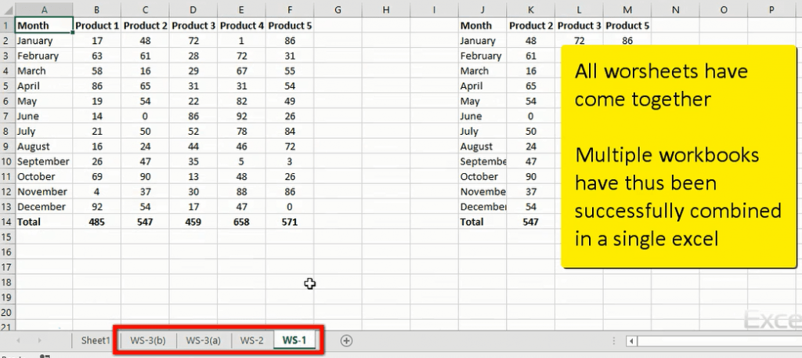Image resolution: width=802 pixels, height=358 pixels.
Task: Click the total value 459
Action: click(193, 222)
